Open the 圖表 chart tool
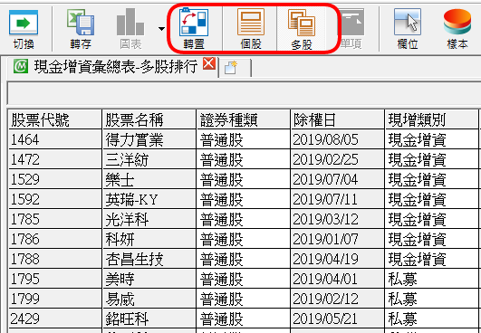Viewport: 481px width, 333px height. [130, 29]
